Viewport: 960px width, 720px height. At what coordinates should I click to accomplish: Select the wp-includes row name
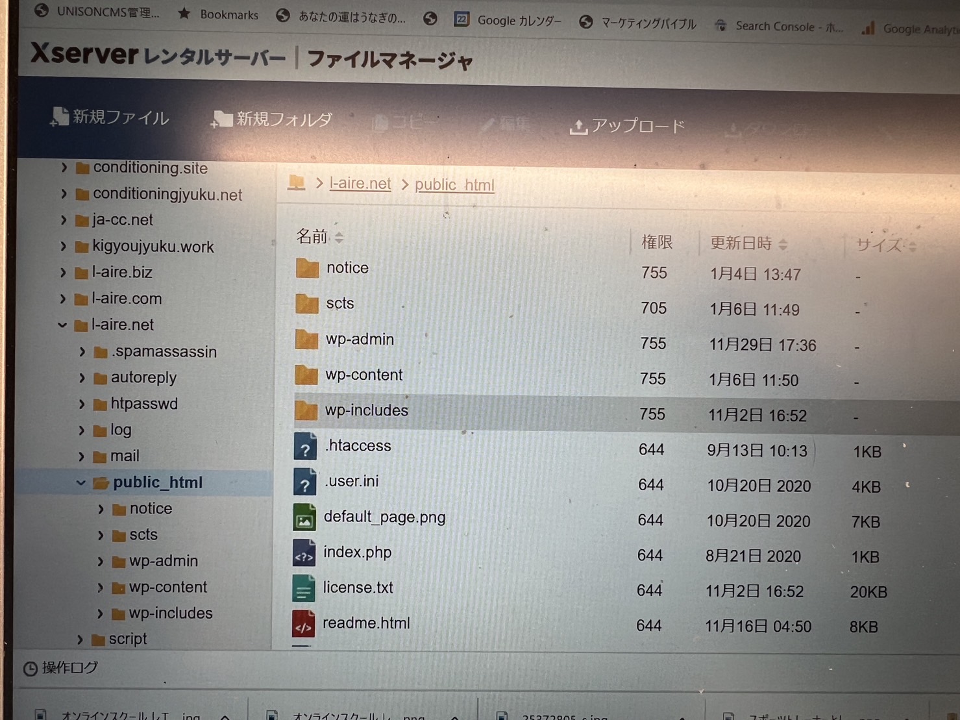[367, 410]
